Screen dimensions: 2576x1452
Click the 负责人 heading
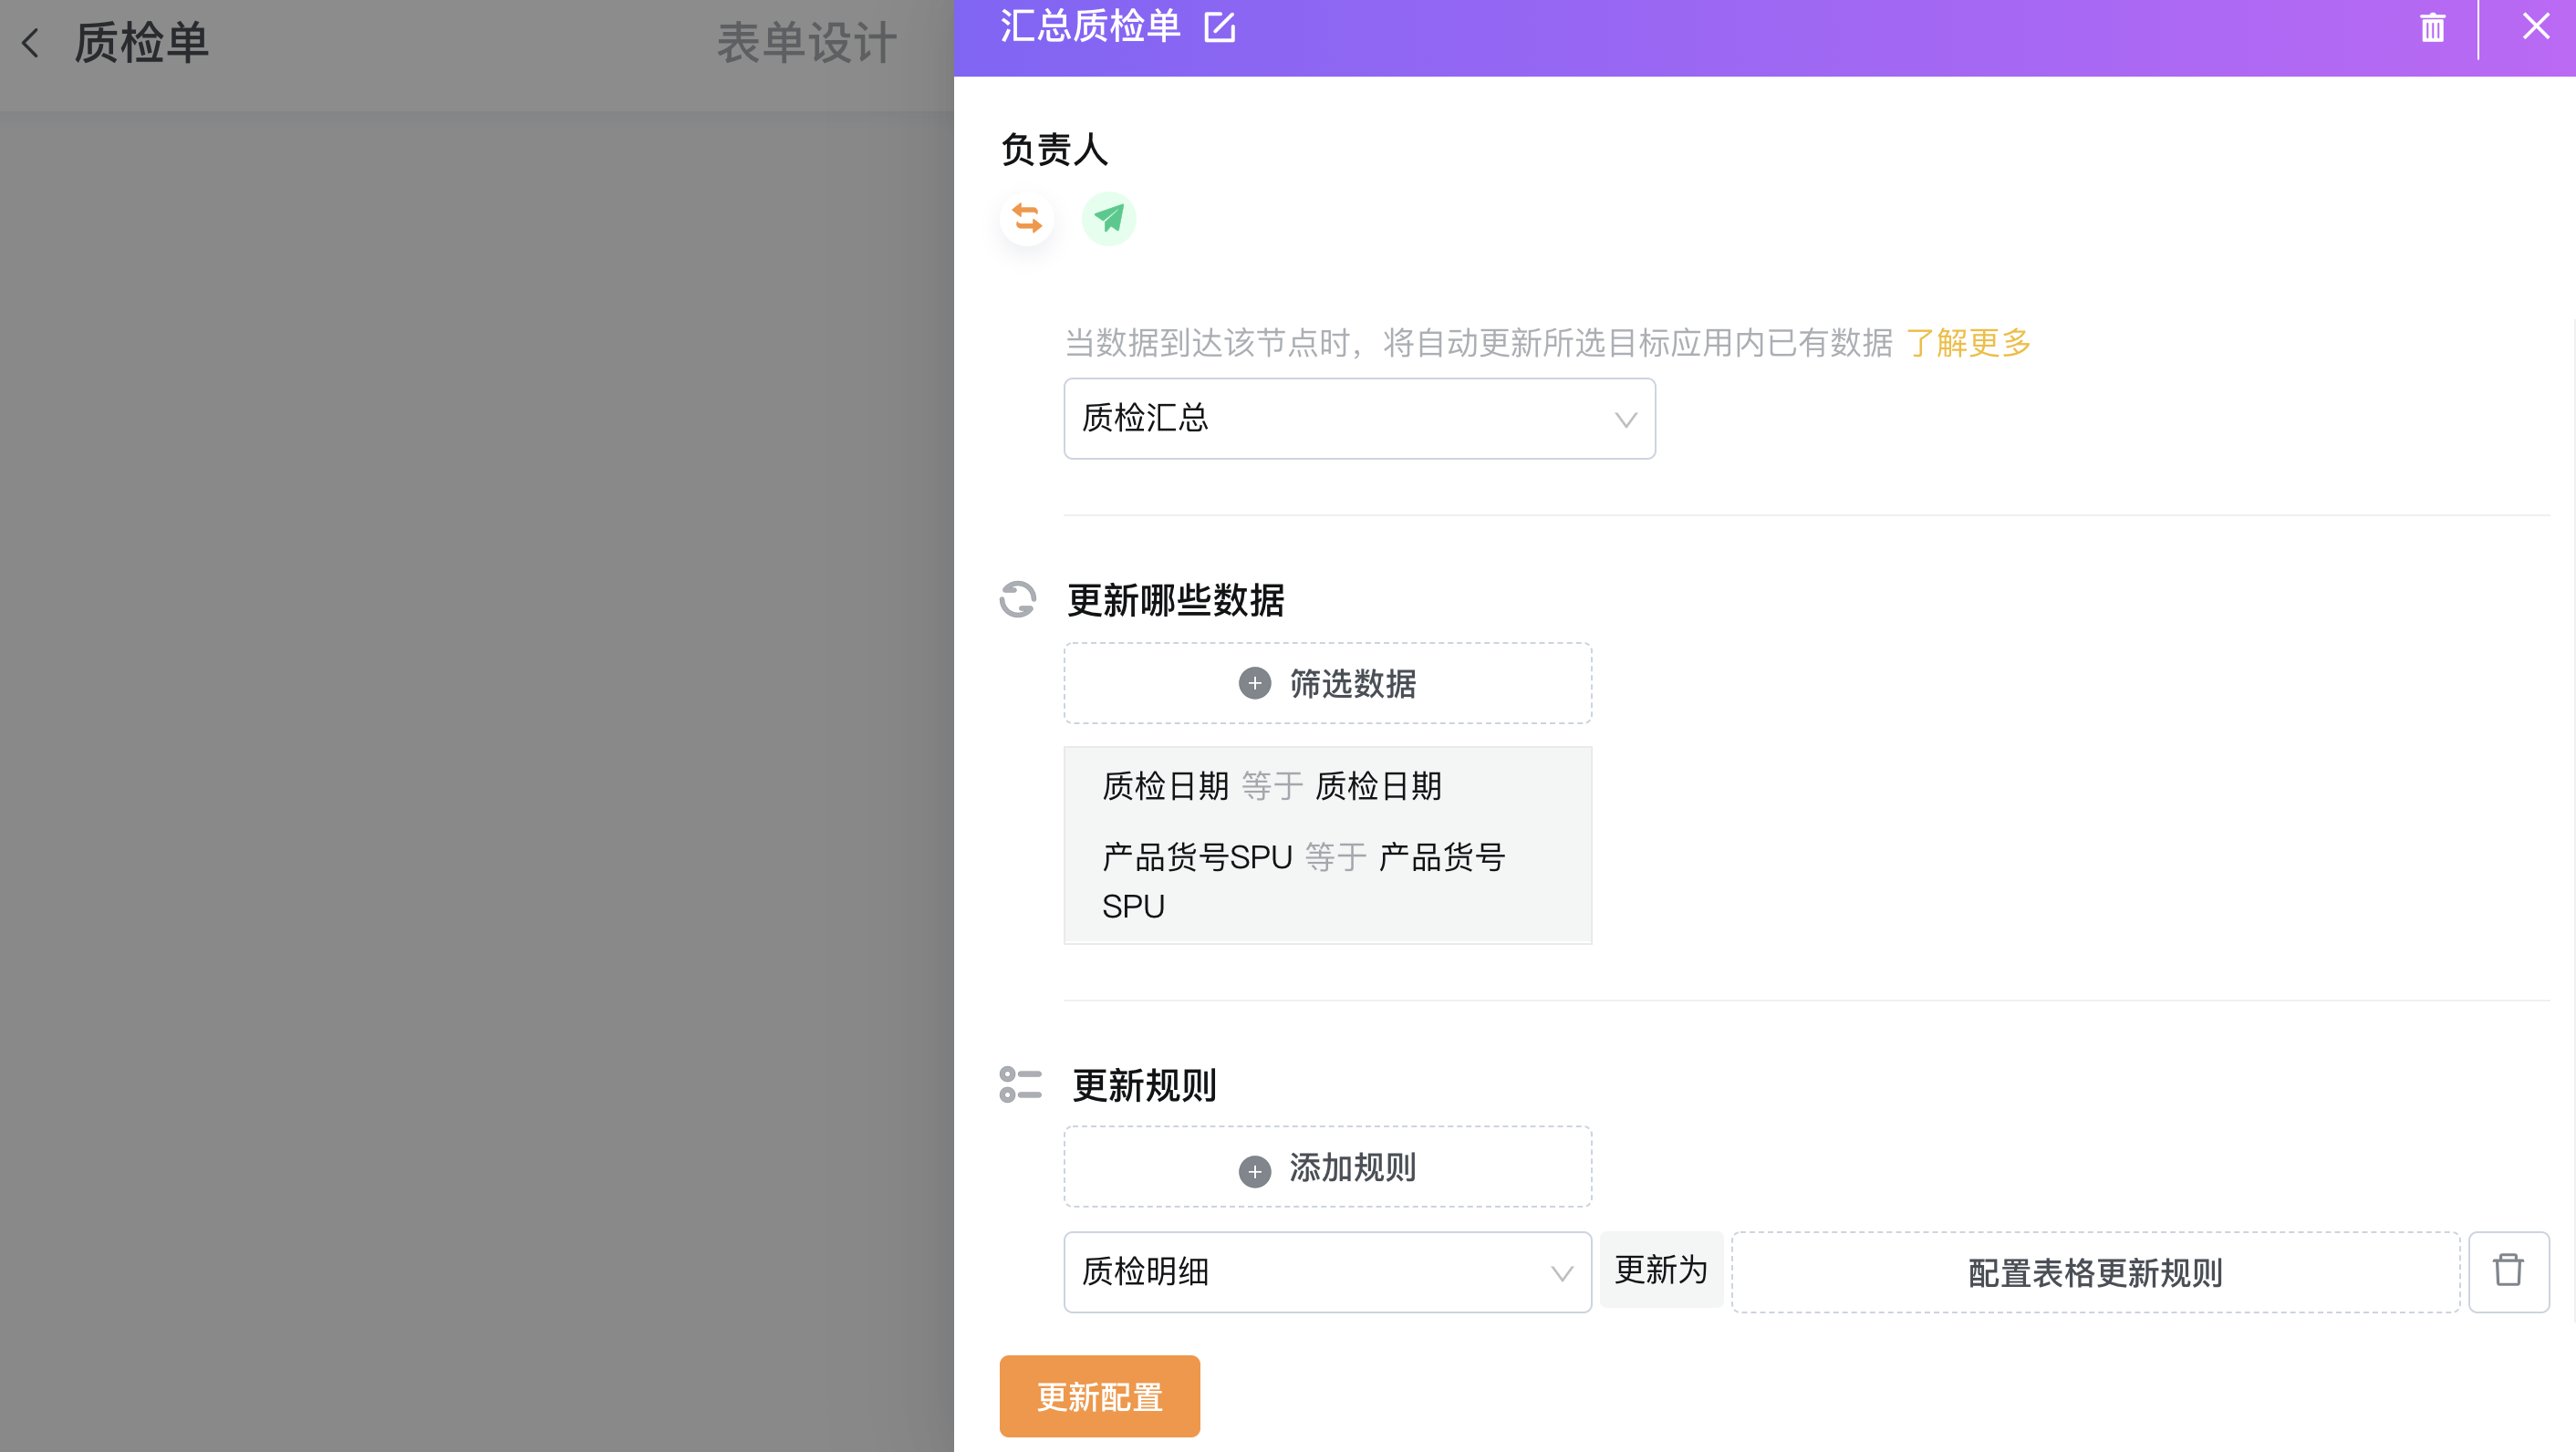tap(1054, 150)
